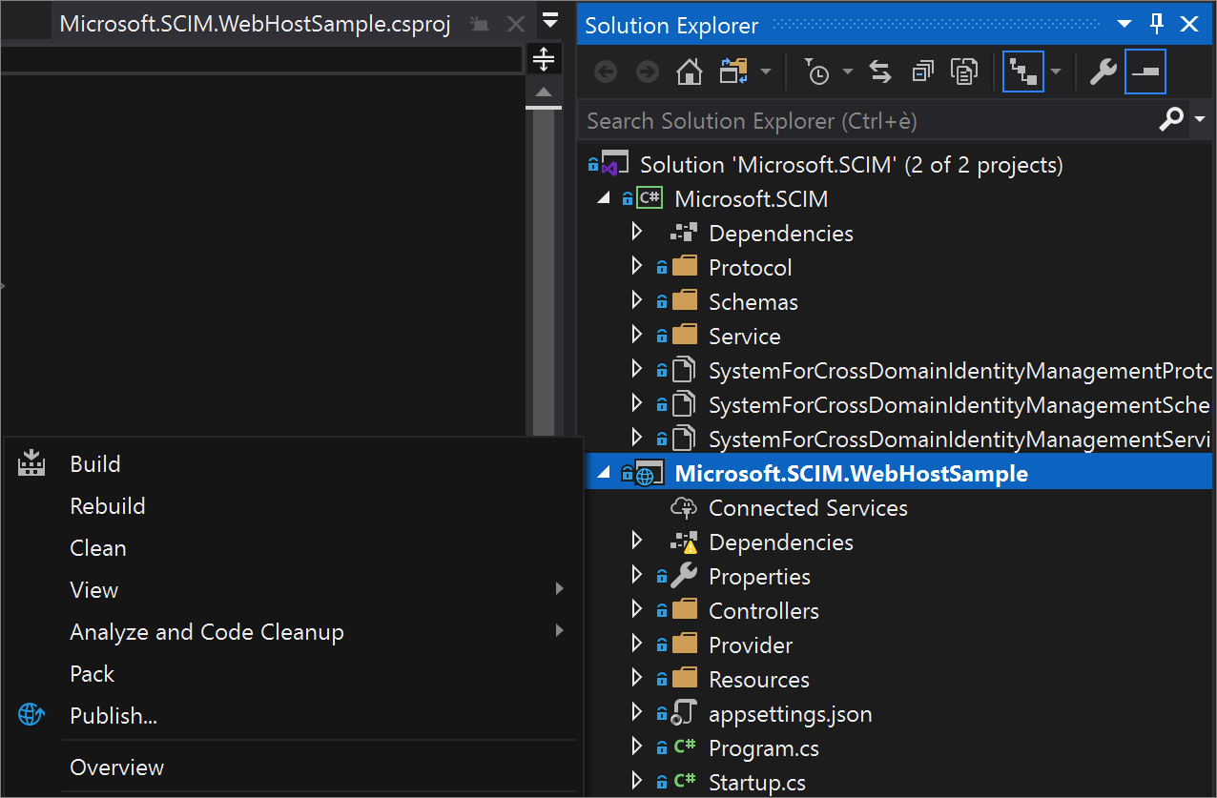Choose Publish... in the context menu

[x=113, y=716]
